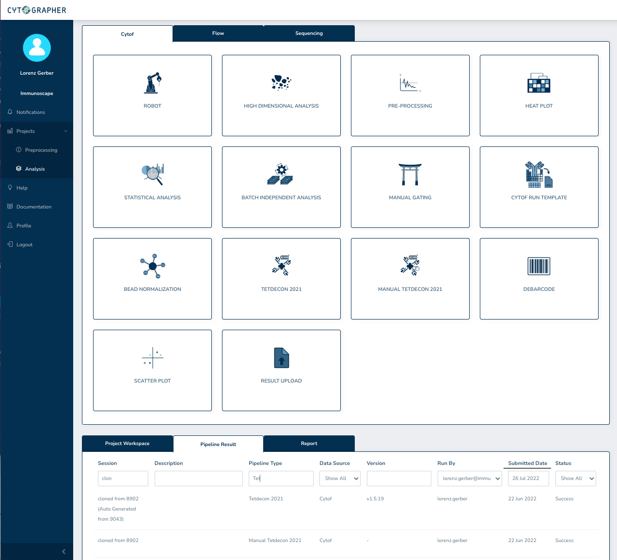The width and height of the screenshot is (617, 560).
Task: Select the Debarcode barcode icon
Action: click(x=539, y=266)
